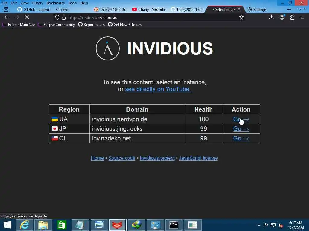Image resolution: width=309 pixels, height=231 pixels.
Task: Go to invidious.nerdvpn.de instance
Action: point(241,119)
